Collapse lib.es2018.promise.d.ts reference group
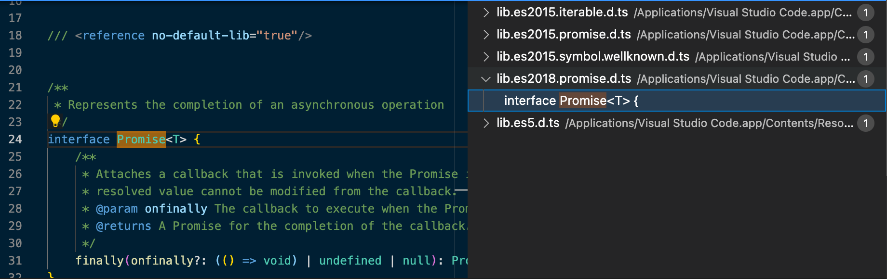Image resolution: width=887 pixels, height=279 pixels. point(486,79)
